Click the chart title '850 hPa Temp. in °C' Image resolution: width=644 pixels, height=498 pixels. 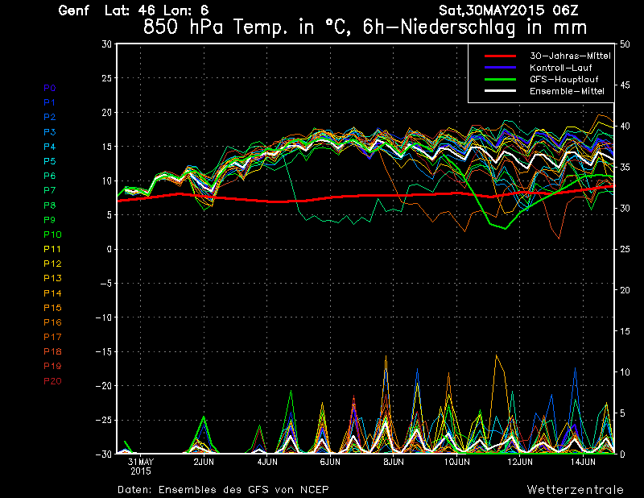pyautogui.click(x=247, y=27)
